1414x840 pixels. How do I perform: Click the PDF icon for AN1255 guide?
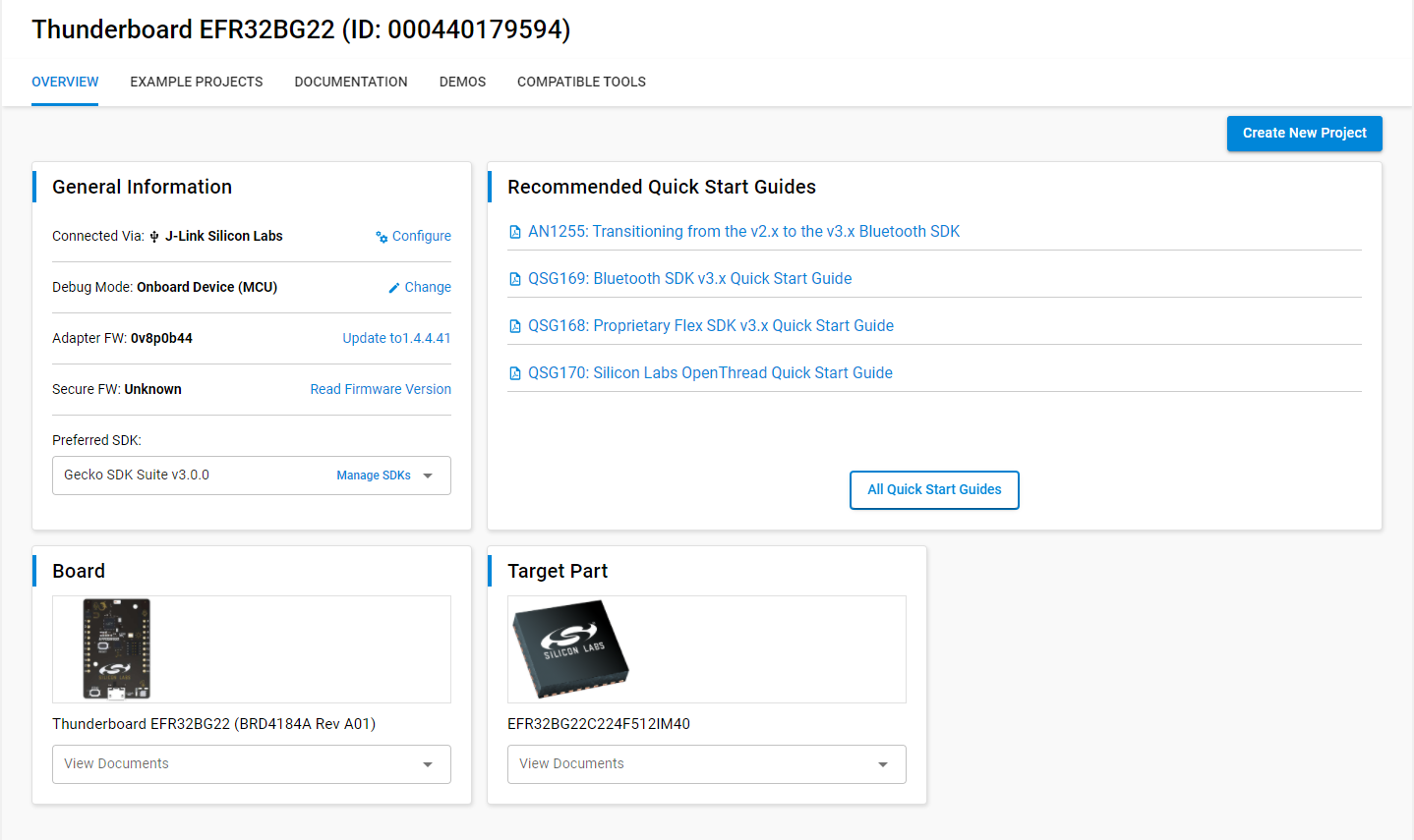(514, 232)
